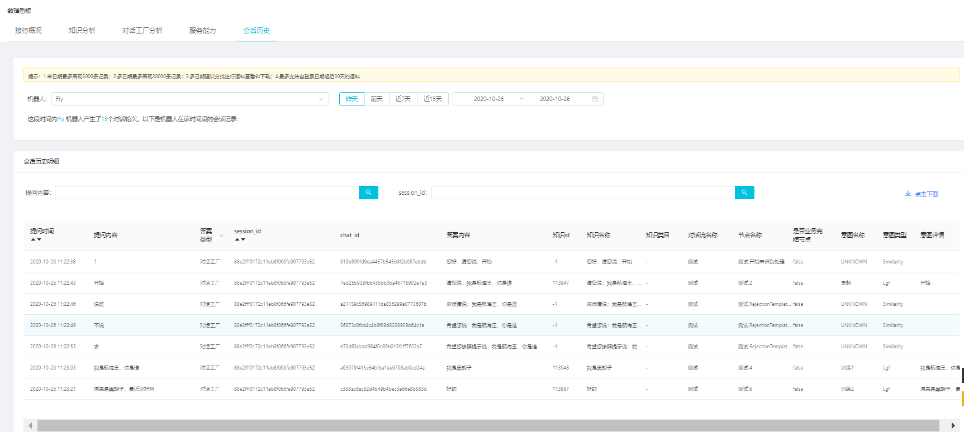Focus the 提问内容 search input
The width and height of the screenshot is (964, 432).
point(207,193)
